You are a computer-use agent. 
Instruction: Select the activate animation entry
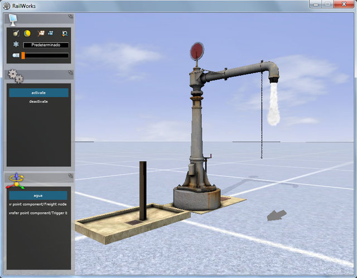click(x=38, y=93)
